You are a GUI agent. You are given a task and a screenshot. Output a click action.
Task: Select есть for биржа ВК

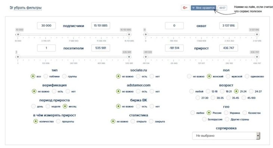[x=138, y=106]
